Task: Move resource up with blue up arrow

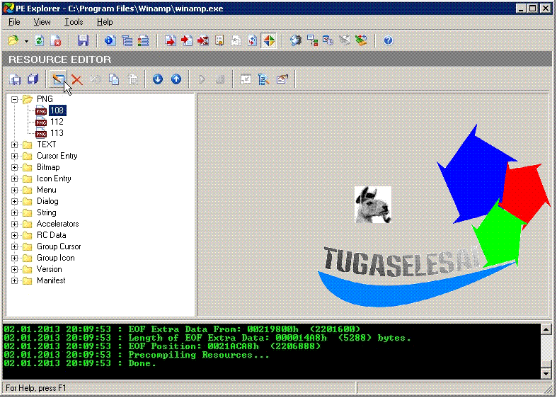Action: [x=176, y=79]
